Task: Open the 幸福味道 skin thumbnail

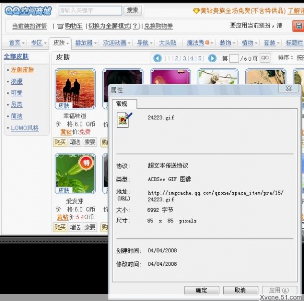Action: point(75,89)
